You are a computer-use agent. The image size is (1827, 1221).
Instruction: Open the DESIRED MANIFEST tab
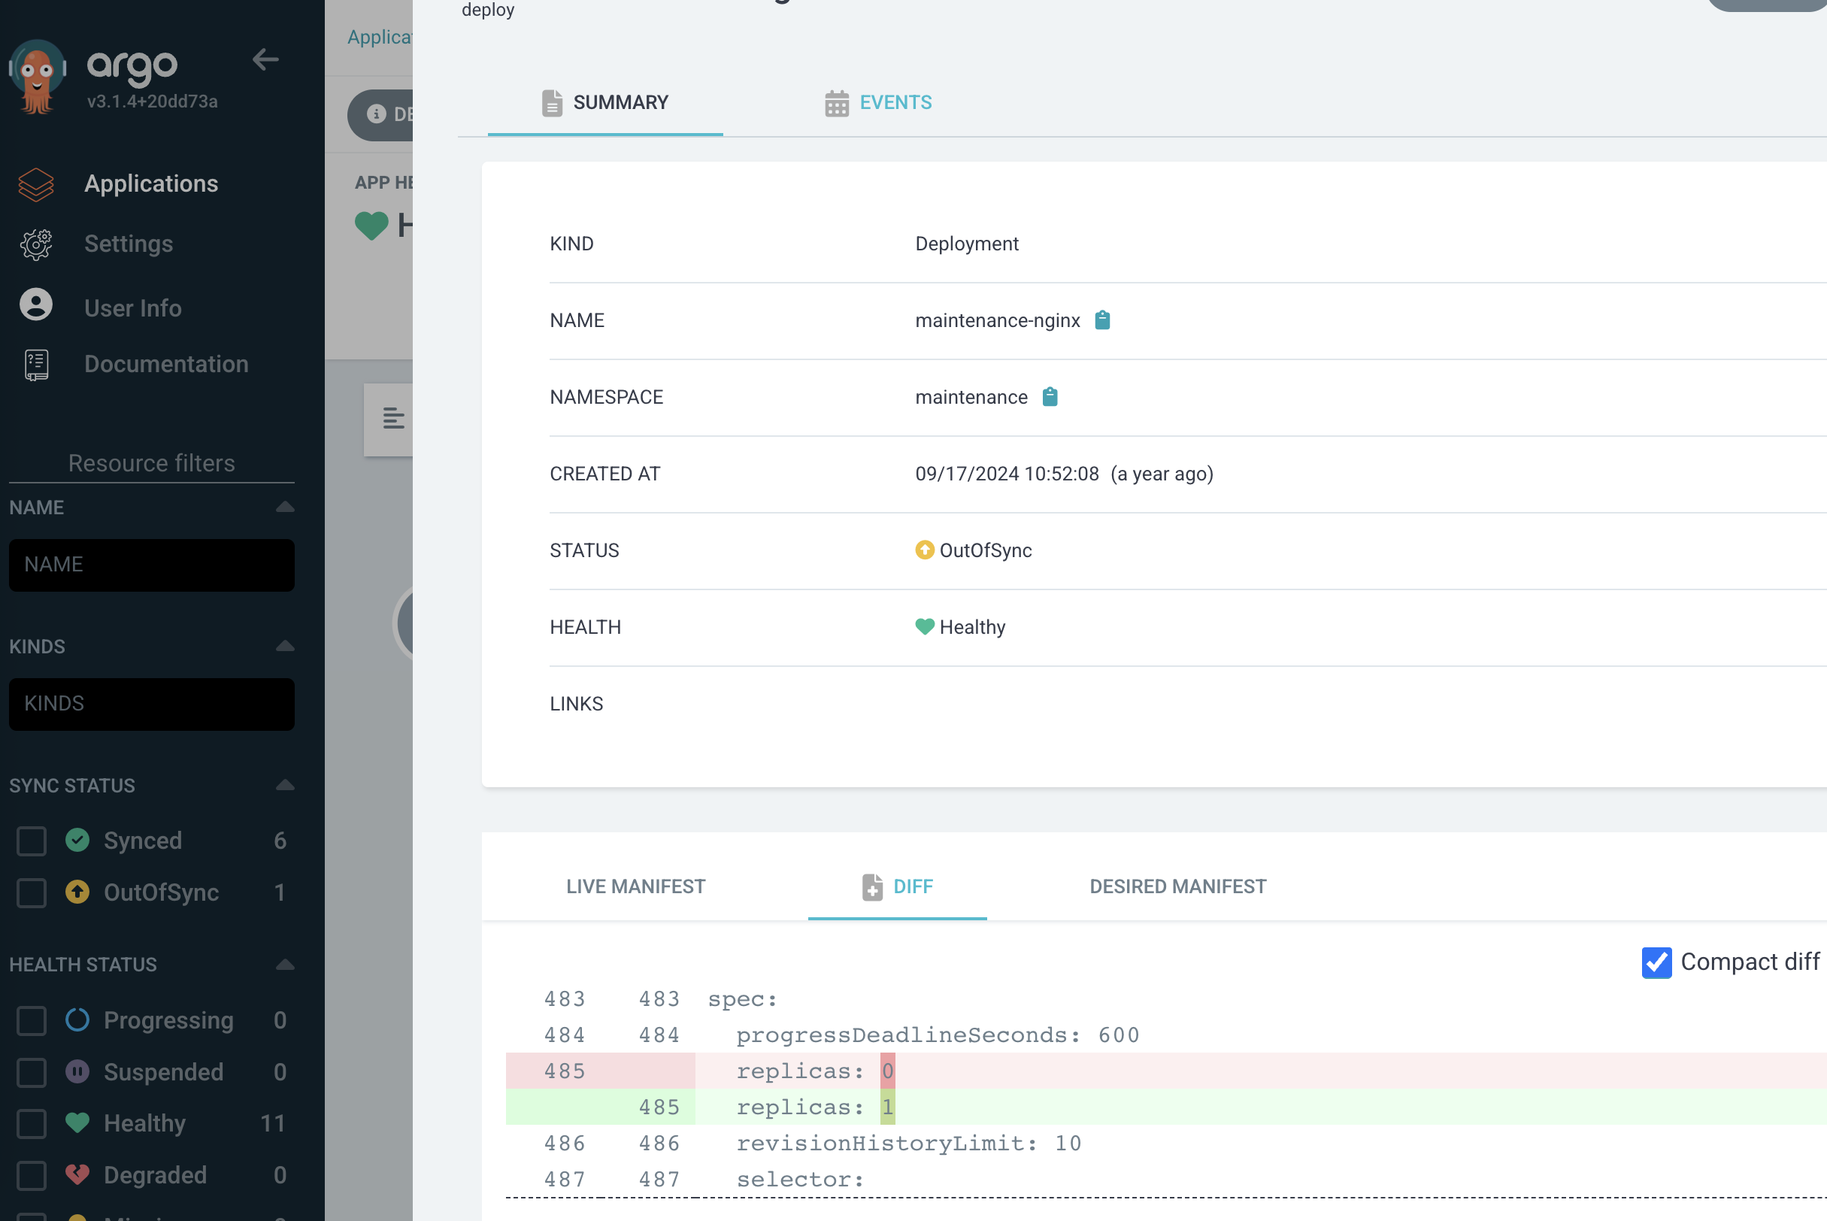click(1177, 887)
